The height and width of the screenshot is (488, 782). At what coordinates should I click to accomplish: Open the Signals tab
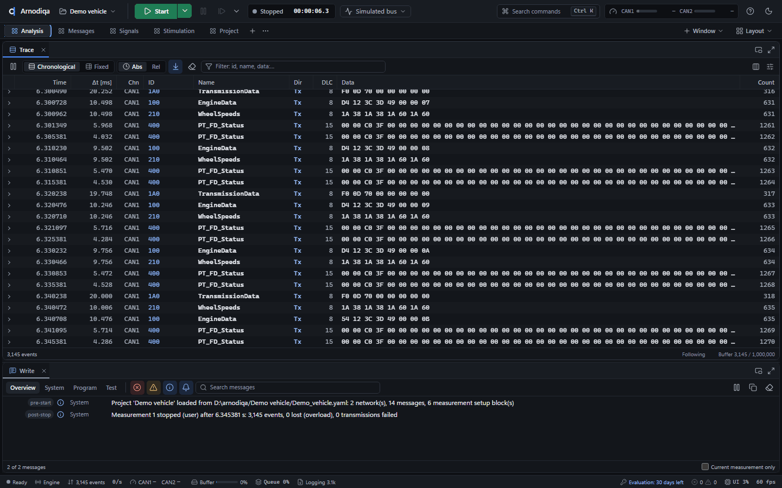click(124, 31)
